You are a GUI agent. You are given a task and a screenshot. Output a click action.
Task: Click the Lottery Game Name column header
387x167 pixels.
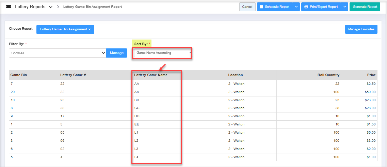[150, 75]
